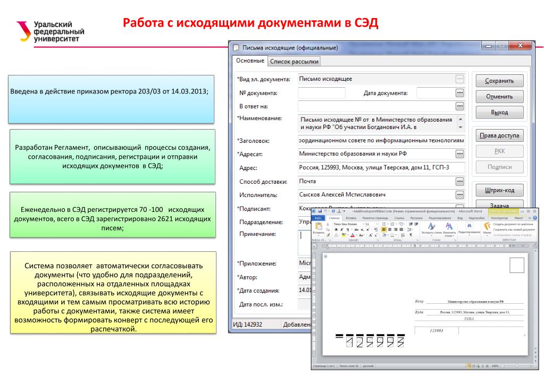
Task: Click Сохранить как новый документ in Word
Action: pos(514,230)
